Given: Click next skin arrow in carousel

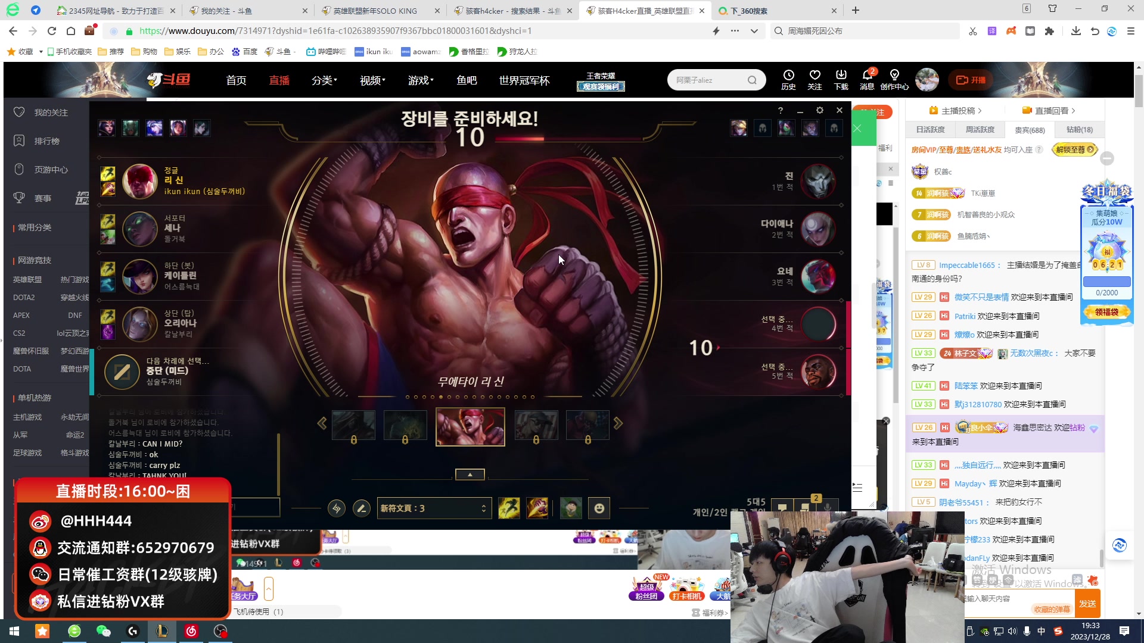Looking at the screenshot, I should tap(618, 423).
